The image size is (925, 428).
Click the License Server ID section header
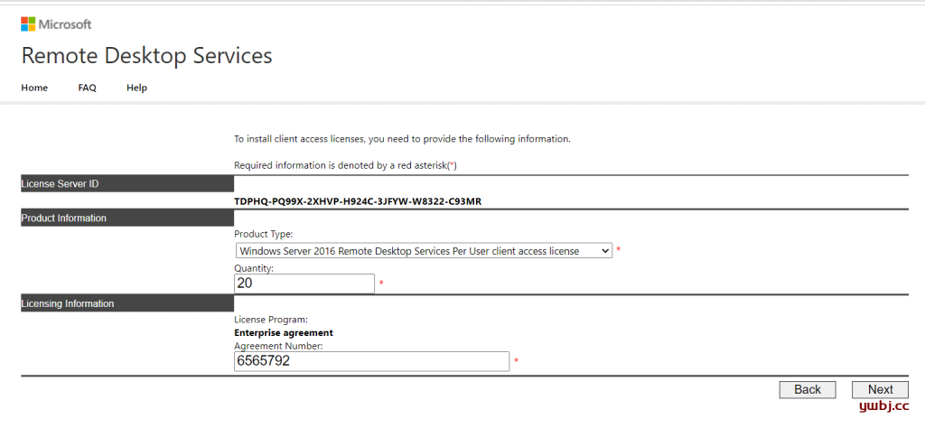click(127, 184)
